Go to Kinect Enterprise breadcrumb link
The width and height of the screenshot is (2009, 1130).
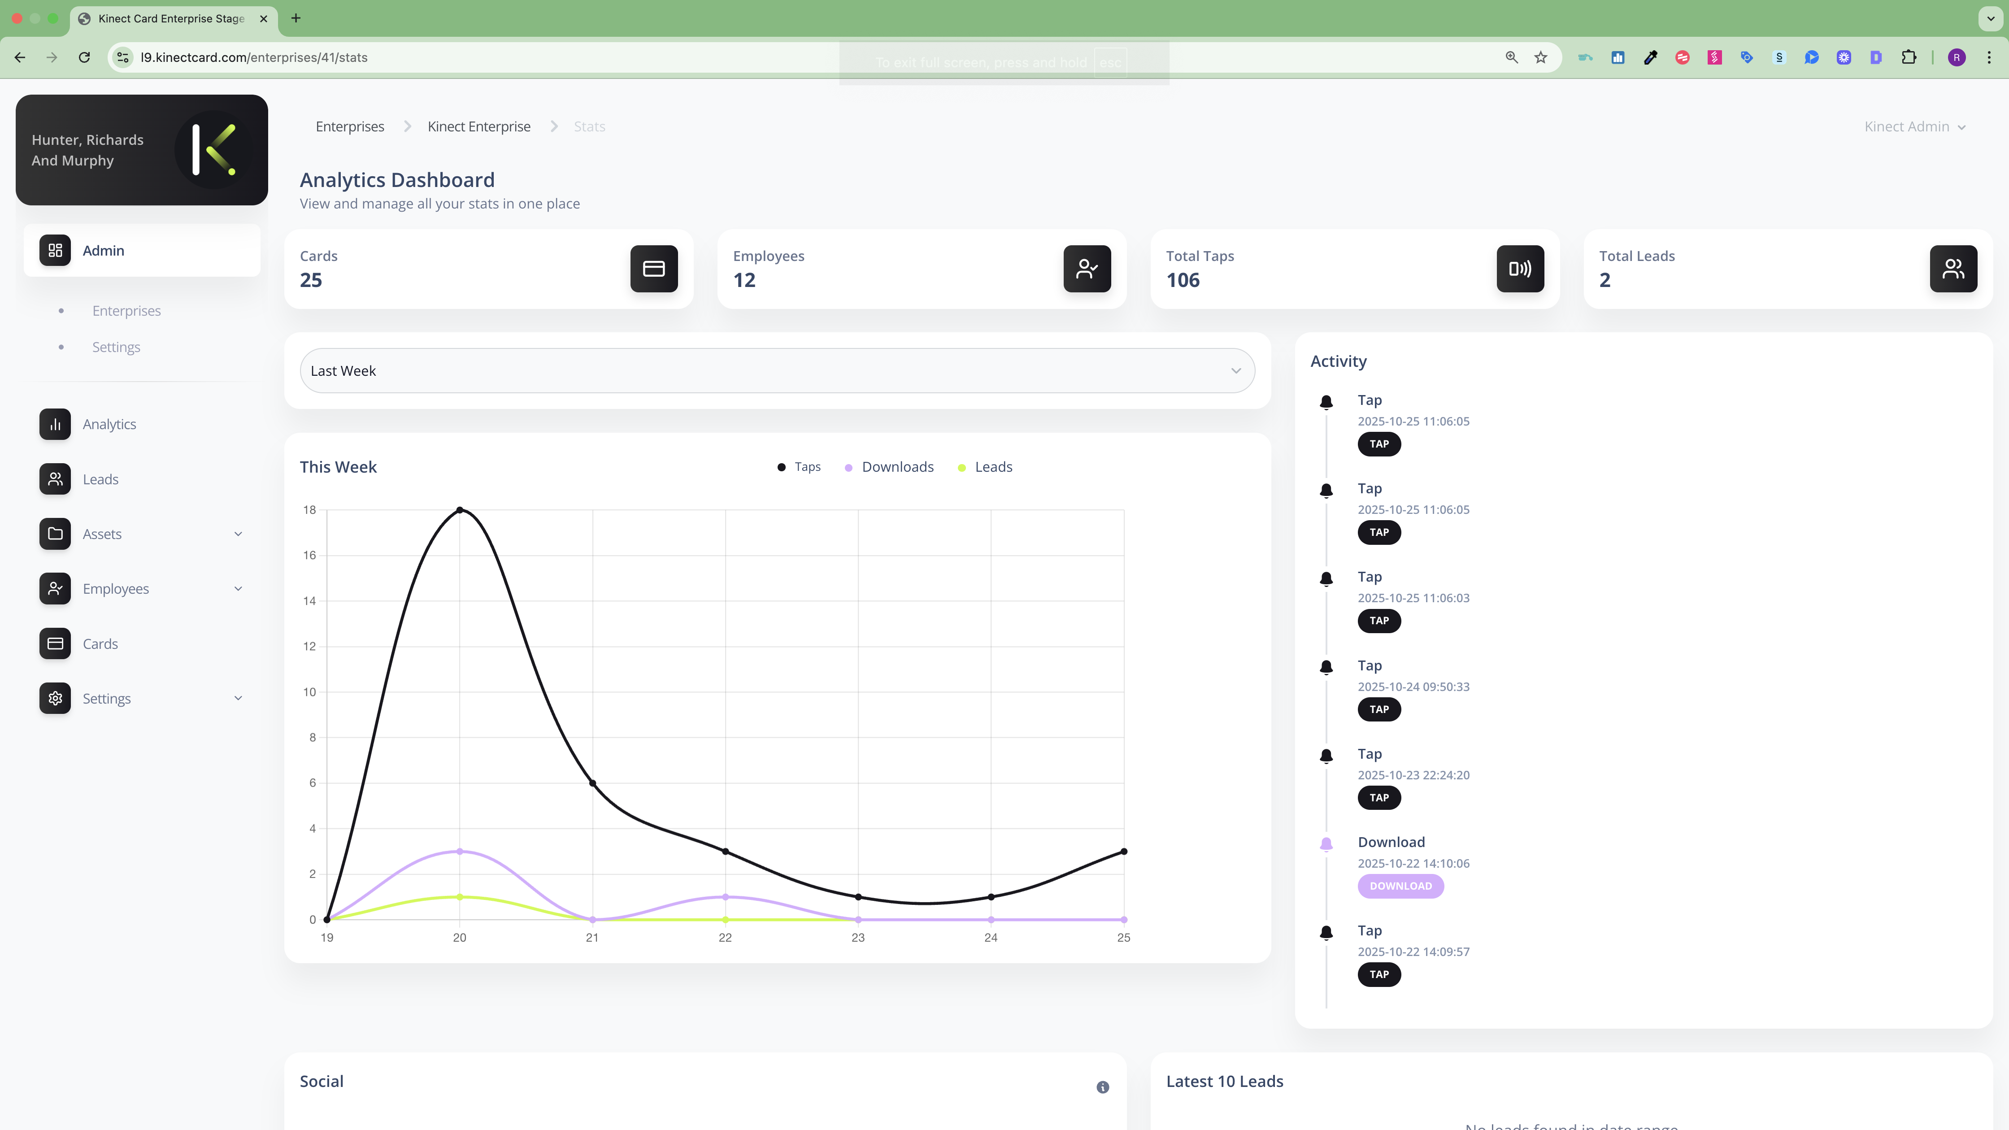tap(478, 127)
